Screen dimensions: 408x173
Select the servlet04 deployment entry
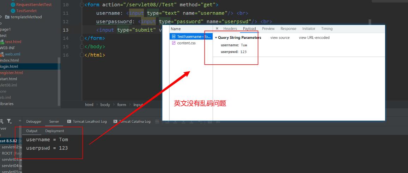11,166
